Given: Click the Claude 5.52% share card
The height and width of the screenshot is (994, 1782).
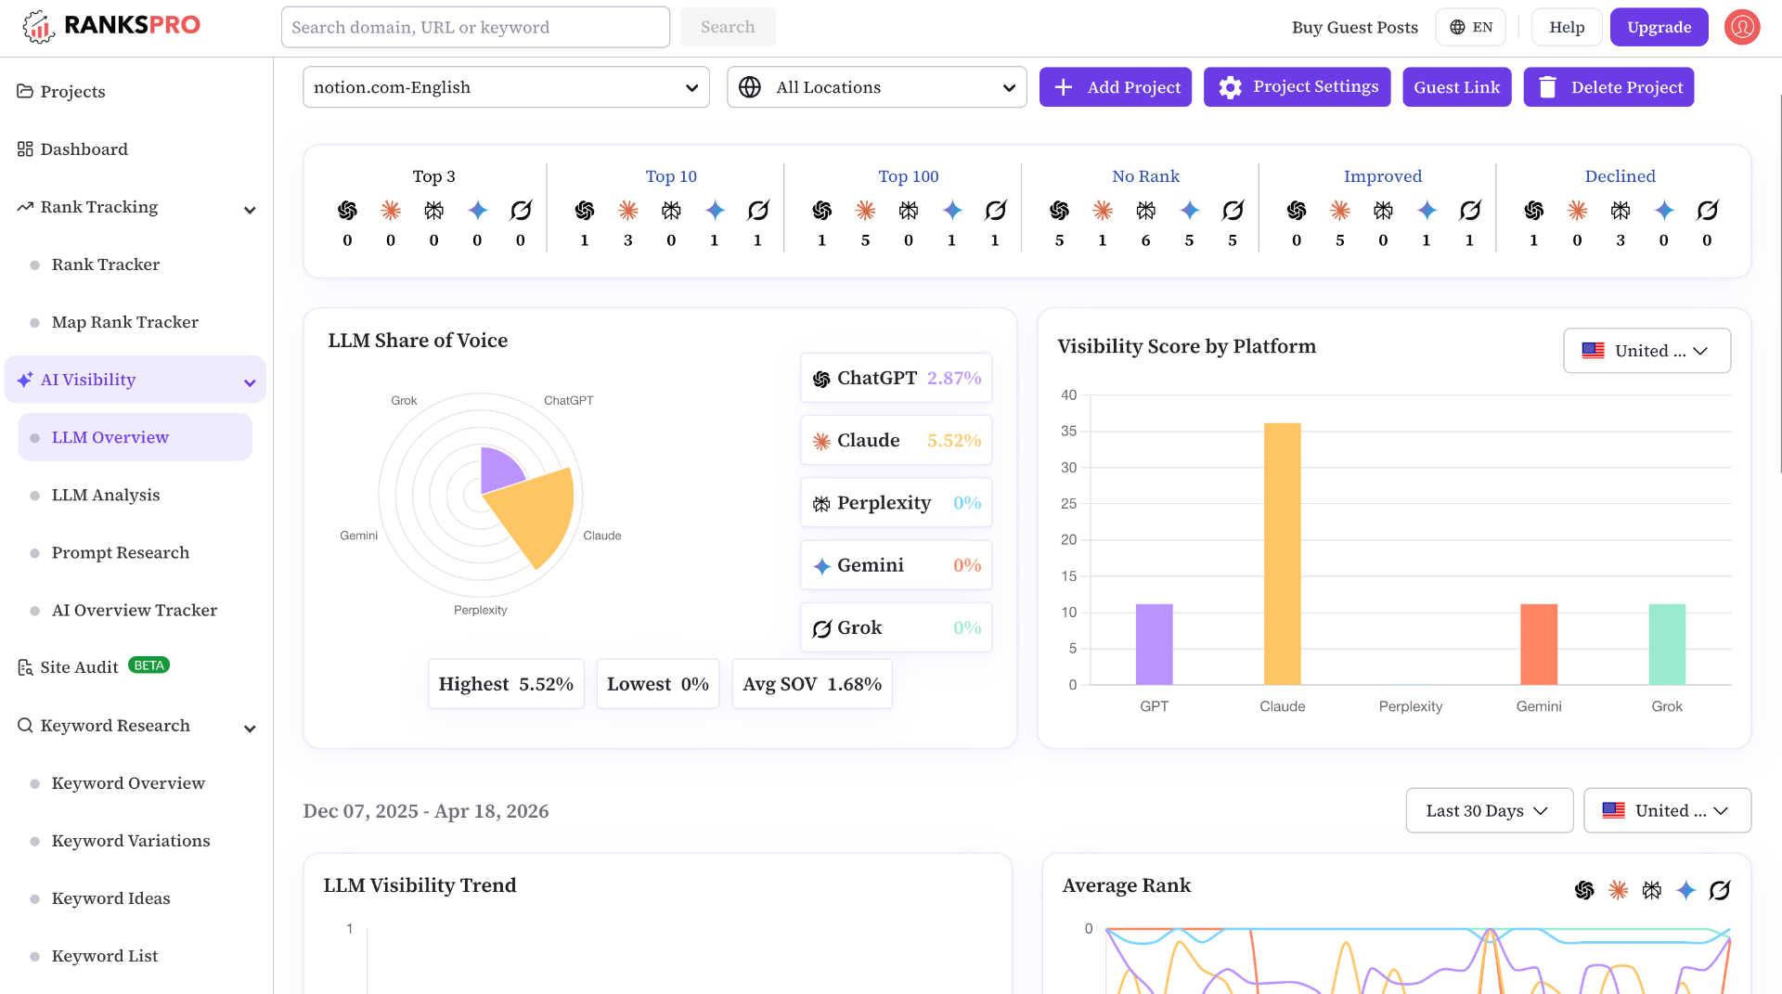Looking at the screenshot, I should click(x=896, y=440).
